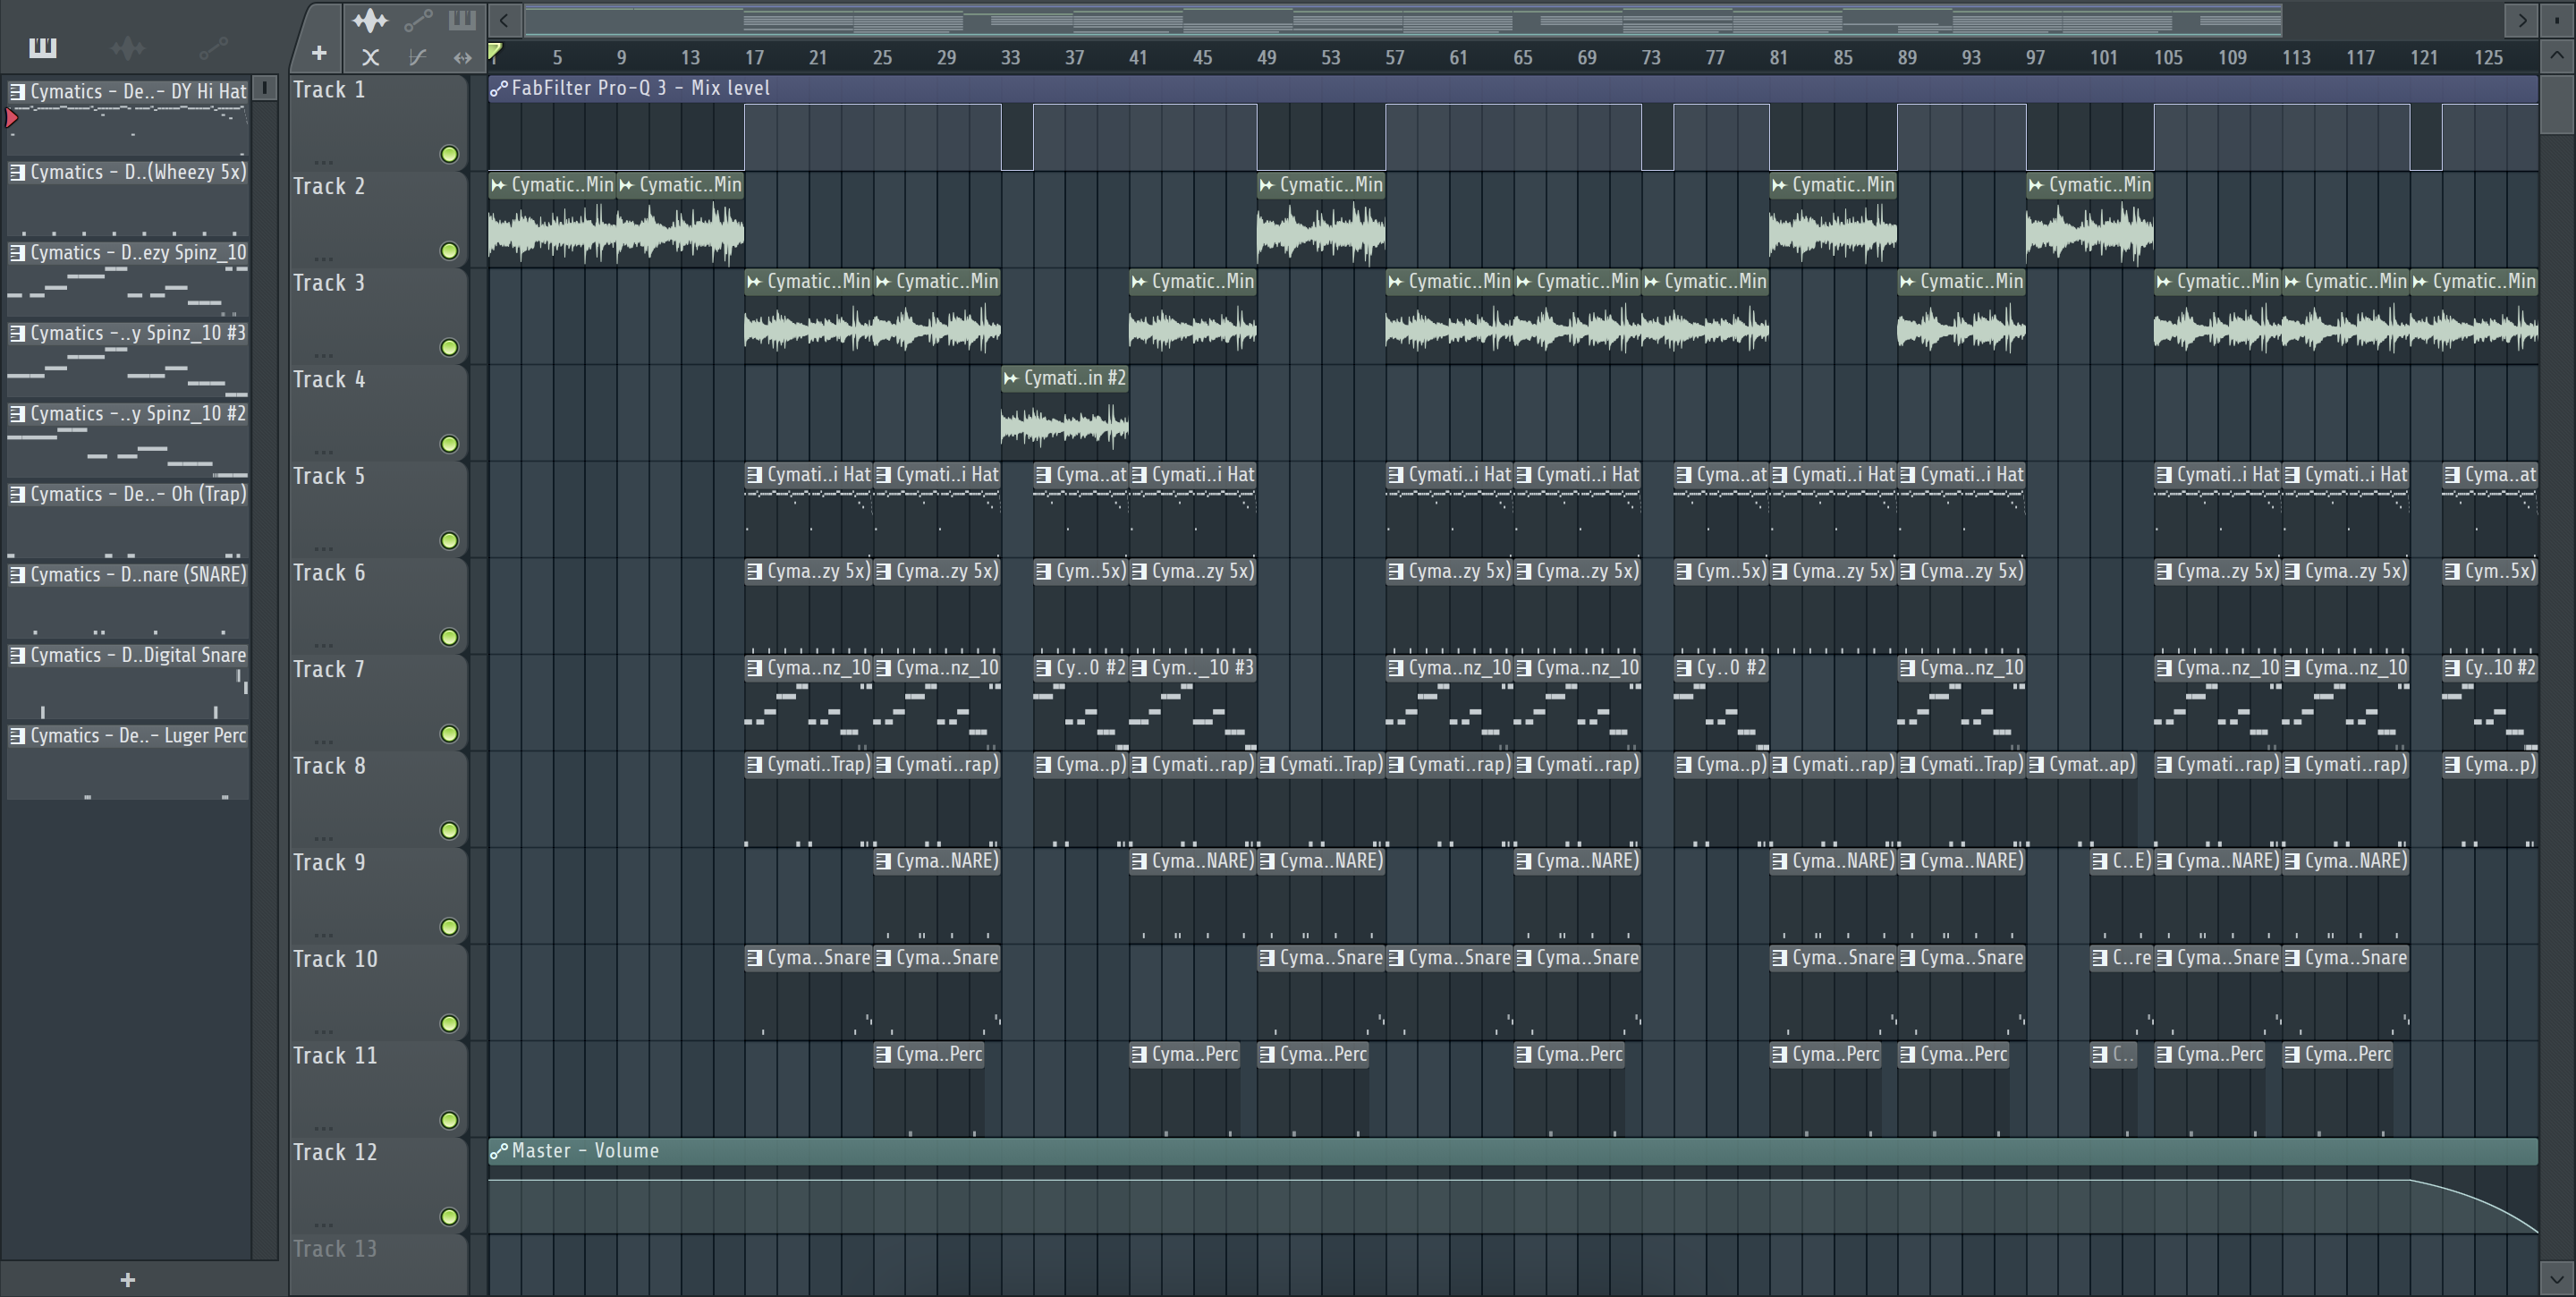This screenshot has width=2576, height=1297.
Task: Click the Snare (SNARE) pattern icon in picker
Action: [17, 575]
